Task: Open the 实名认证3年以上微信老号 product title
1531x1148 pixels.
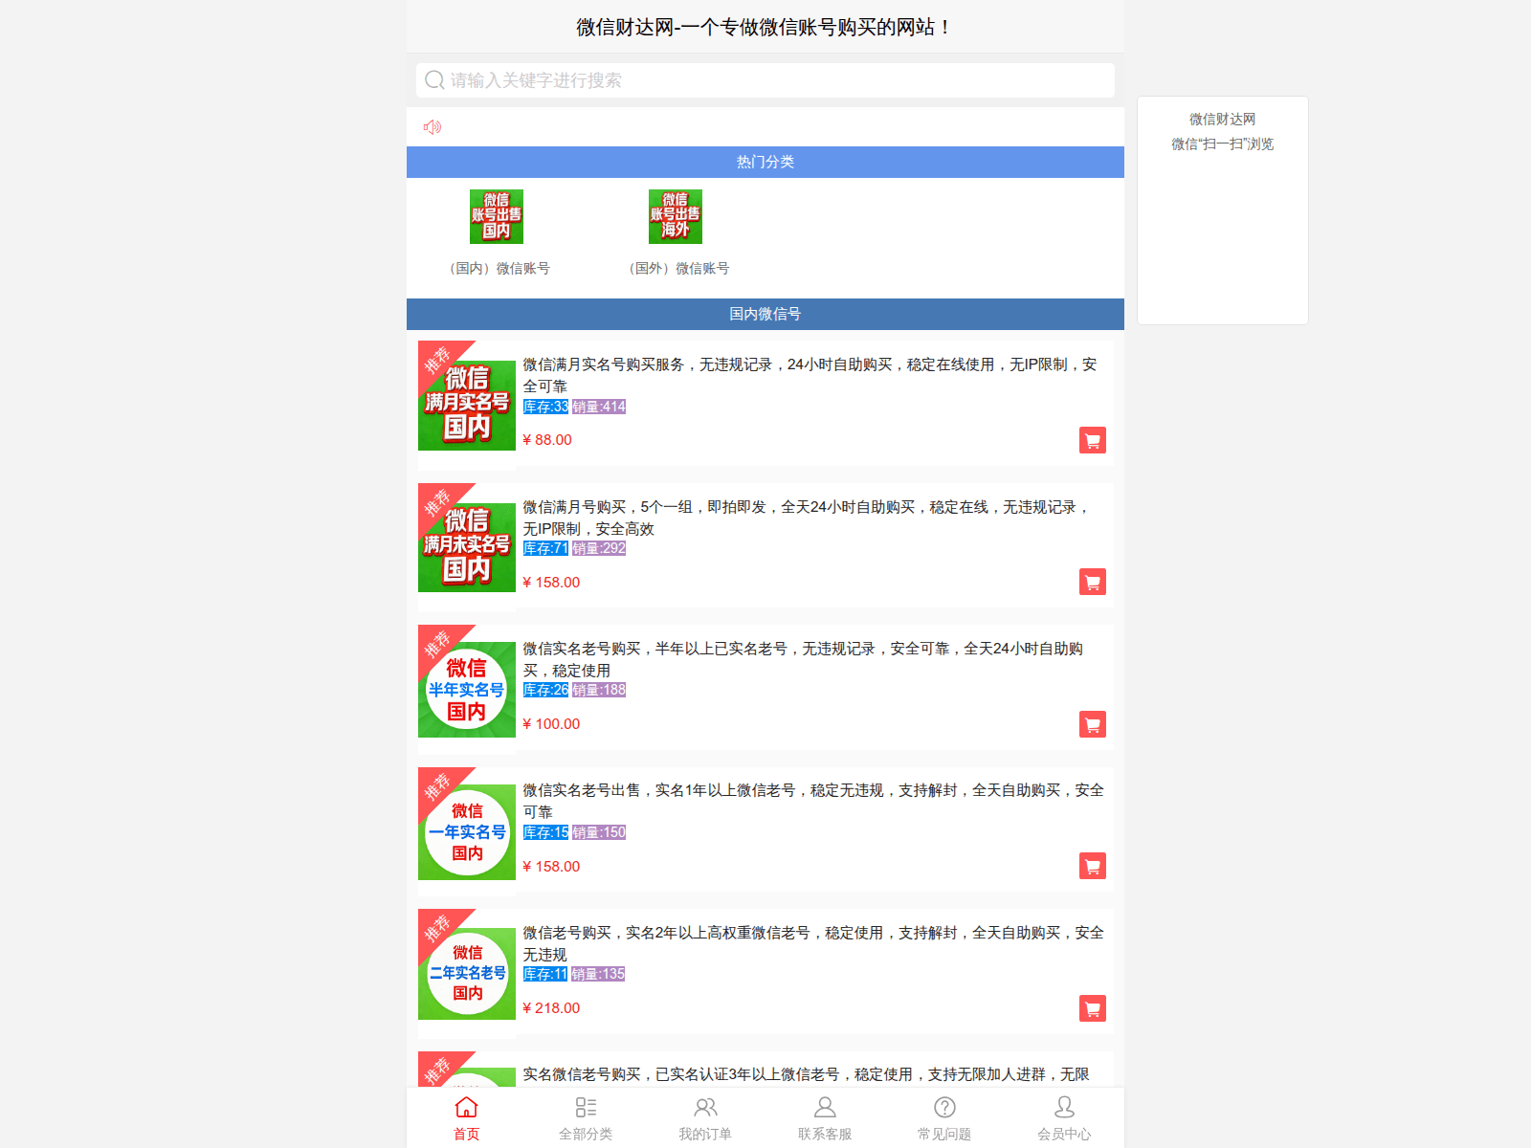Action: 806,1074
